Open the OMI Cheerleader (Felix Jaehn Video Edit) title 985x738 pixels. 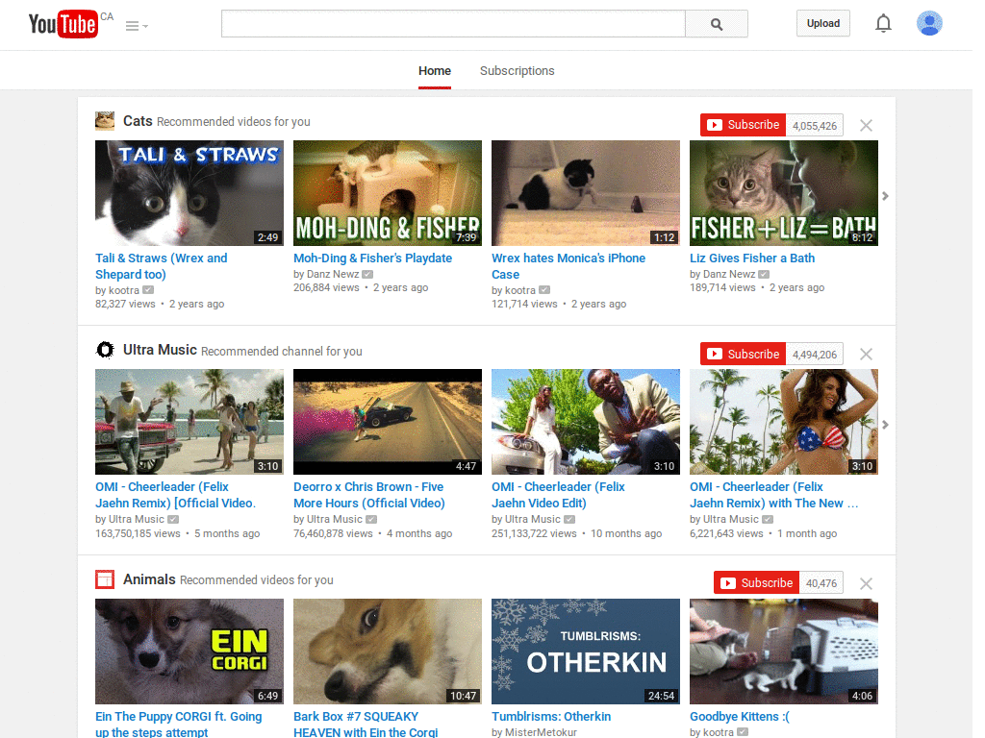pos(559,495)
